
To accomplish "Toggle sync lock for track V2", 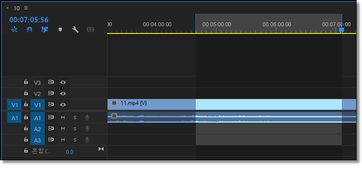I will coord(51,93).
